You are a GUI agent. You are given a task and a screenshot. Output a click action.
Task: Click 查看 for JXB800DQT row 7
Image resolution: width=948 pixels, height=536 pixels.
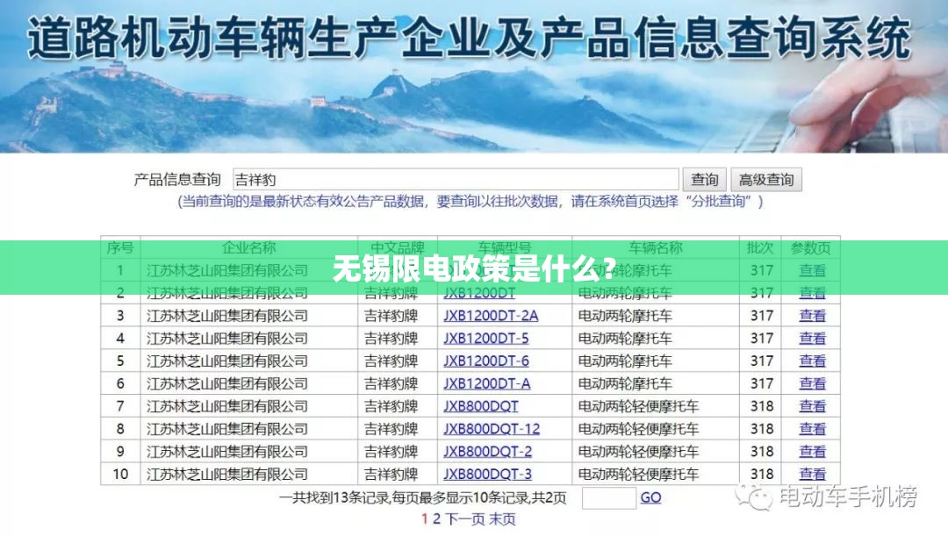click(812, 406)
